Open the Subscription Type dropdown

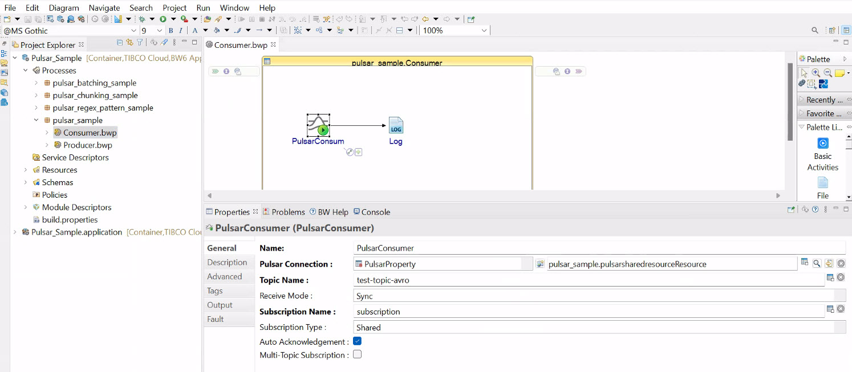click(599, 328)
